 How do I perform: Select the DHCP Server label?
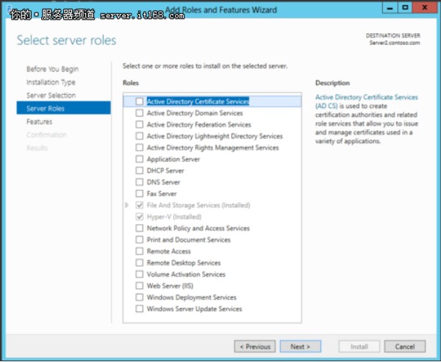165,170
